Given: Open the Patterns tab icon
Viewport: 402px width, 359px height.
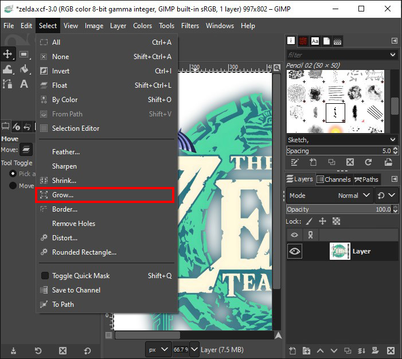Looking at the screenshot, I should coord(303,41).
